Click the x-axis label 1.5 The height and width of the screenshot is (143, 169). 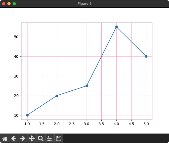point(42,124)
